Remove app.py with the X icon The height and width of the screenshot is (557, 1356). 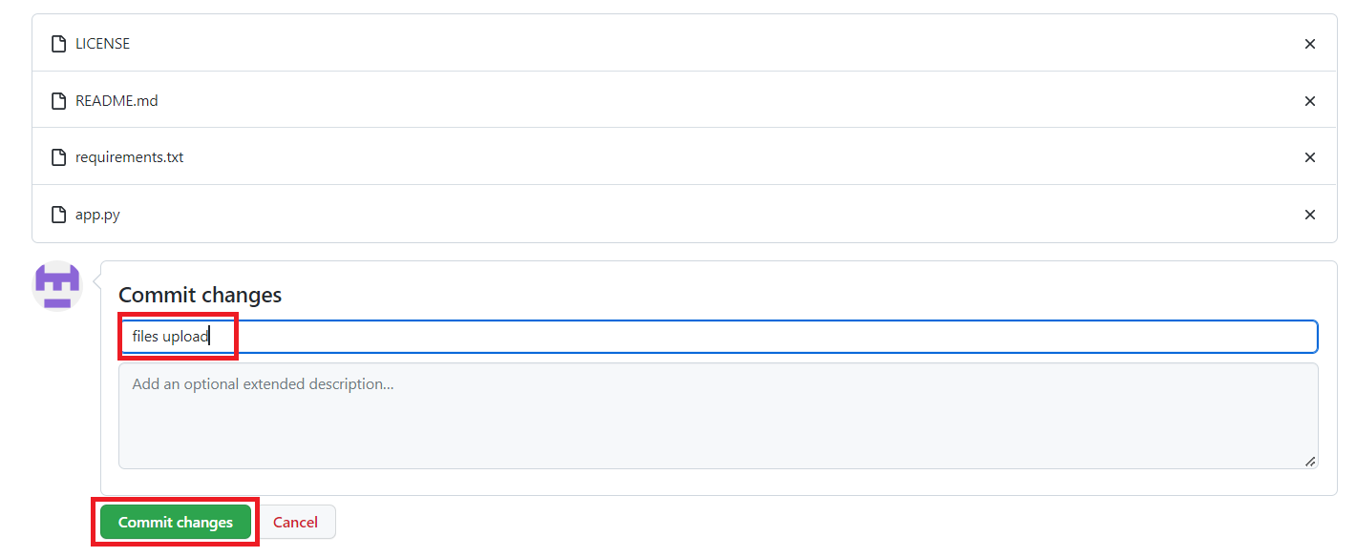tap(1309, 215)
